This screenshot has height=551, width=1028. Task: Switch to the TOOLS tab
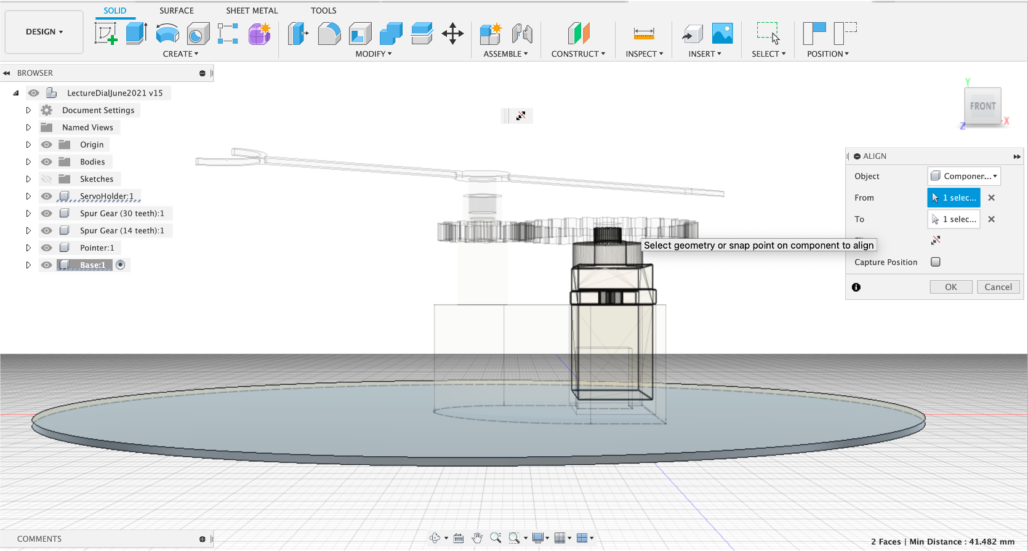point(324,10)
